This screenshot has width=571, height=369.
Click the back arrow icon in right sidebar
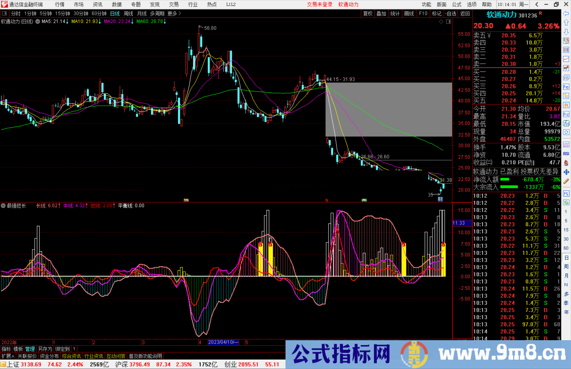[x=566, y=13]
